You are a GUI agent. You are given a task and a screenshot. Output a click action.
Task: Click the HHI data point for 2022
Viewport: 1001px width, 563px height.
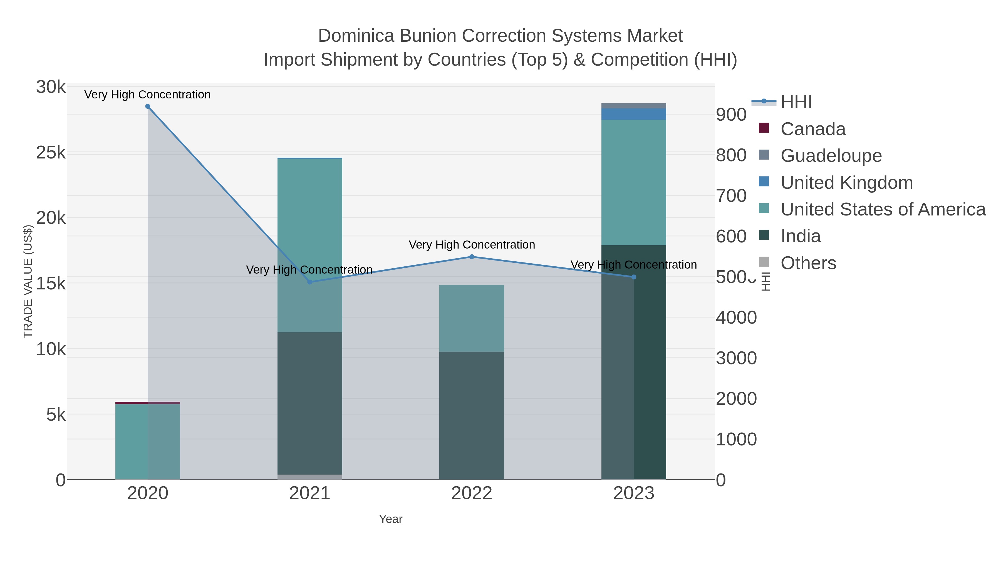tap(472, 257)
